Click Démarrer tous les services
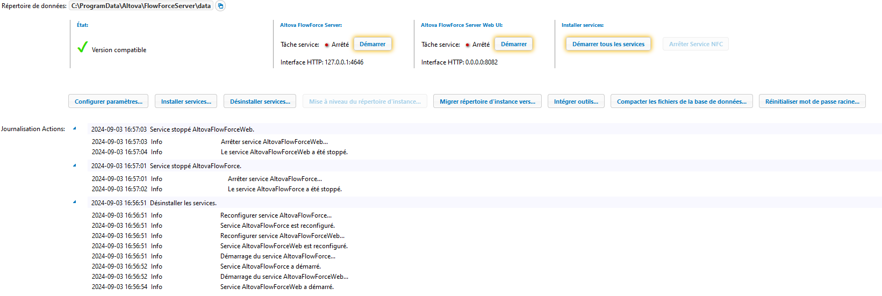 [608, 44]
